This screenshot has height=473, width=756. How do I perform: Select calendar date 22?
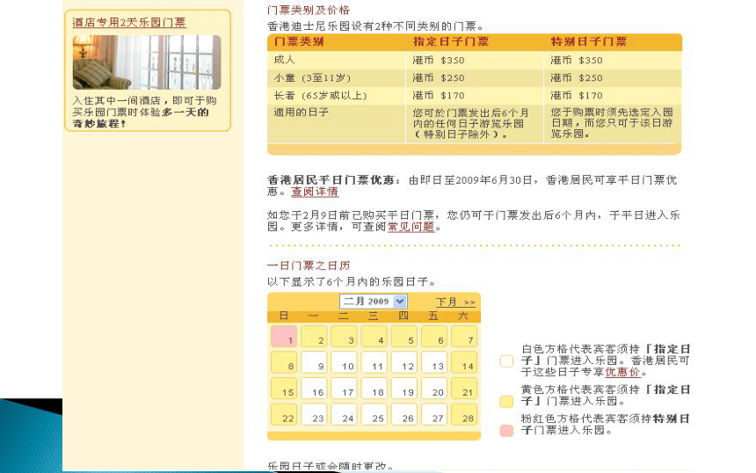click(284, 415)
